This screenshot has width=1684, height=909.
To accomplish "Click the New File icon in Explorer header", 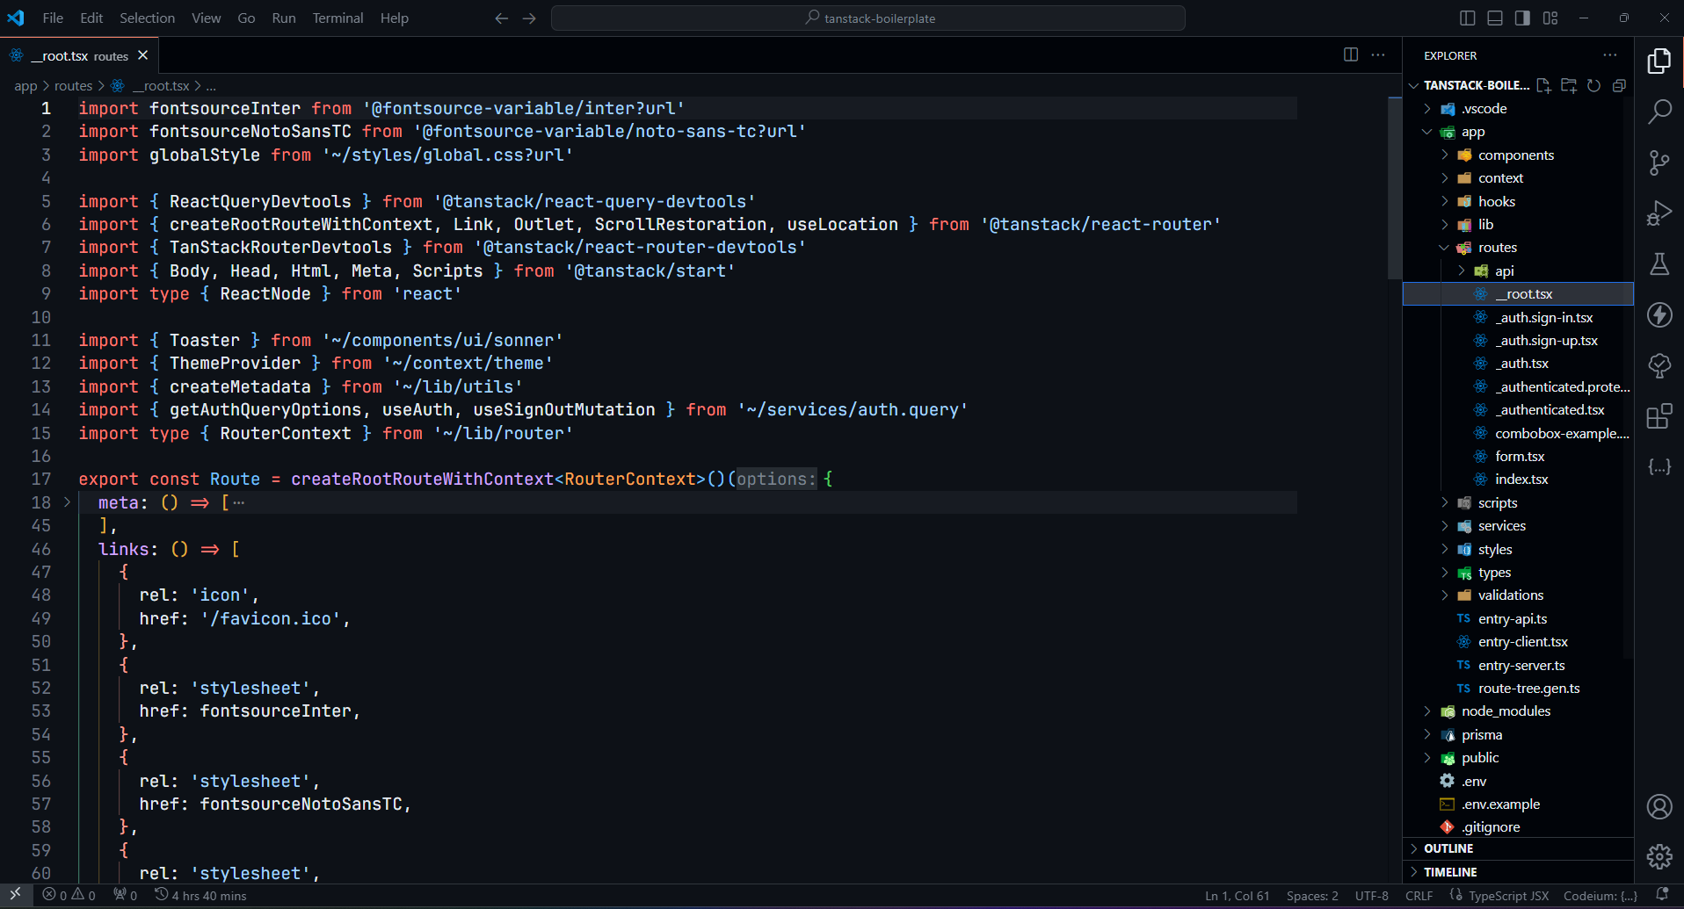I will pyautogui.click(x=1543, y=85).
